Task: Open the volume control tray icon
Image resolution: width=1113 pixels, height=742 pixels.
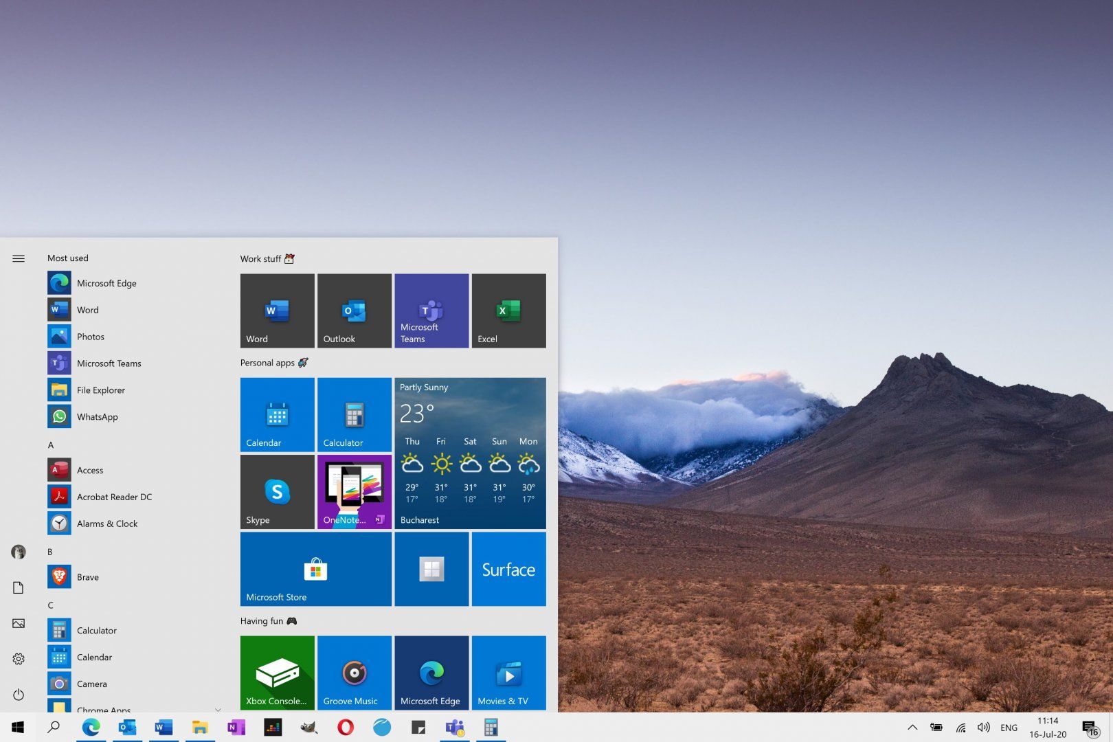Action: 984,727
